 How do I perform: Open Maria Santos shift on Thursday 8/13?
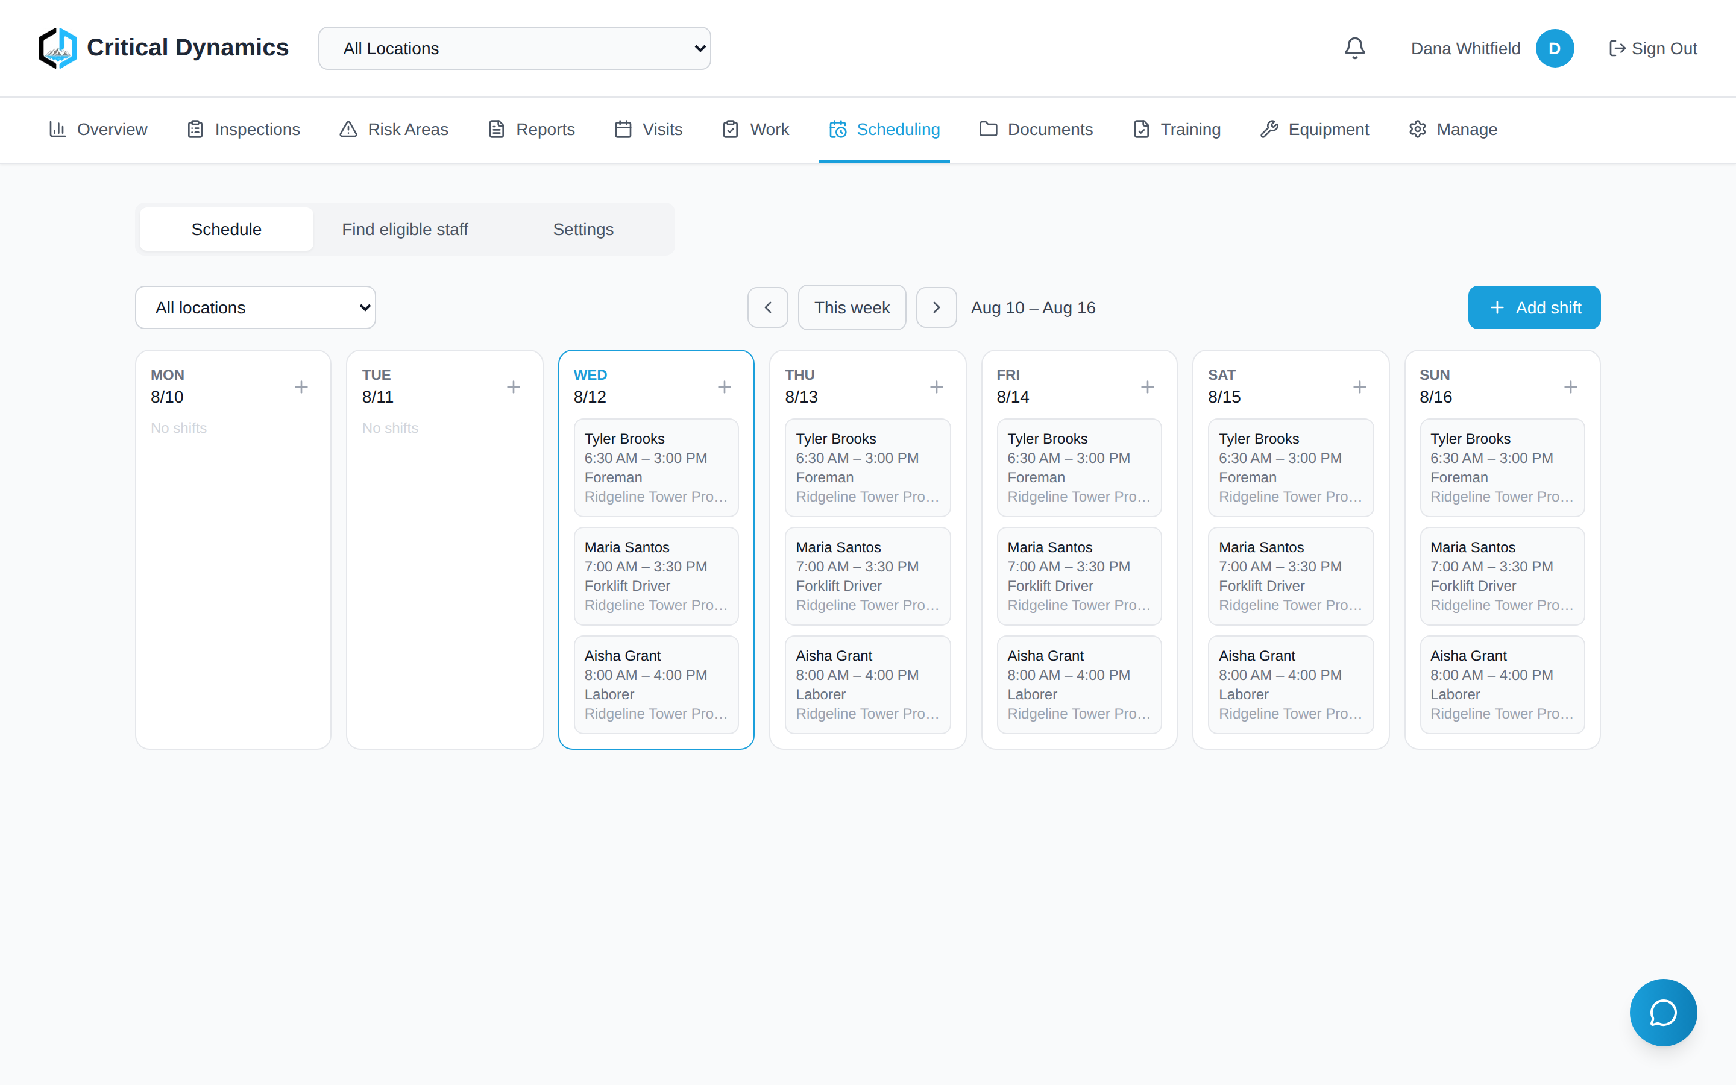(x=867, y=576)
